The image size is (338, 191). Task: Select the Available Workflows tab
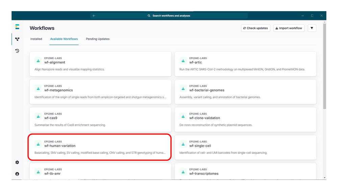64,39
